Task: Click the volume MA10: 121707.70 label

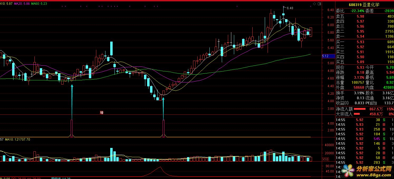Action: 17,140
